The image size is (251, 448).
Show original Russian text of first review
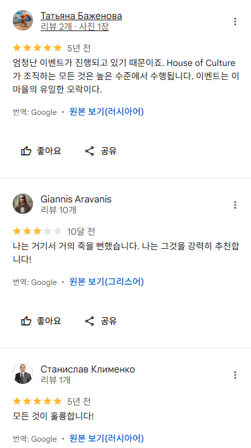coord(106,112)
